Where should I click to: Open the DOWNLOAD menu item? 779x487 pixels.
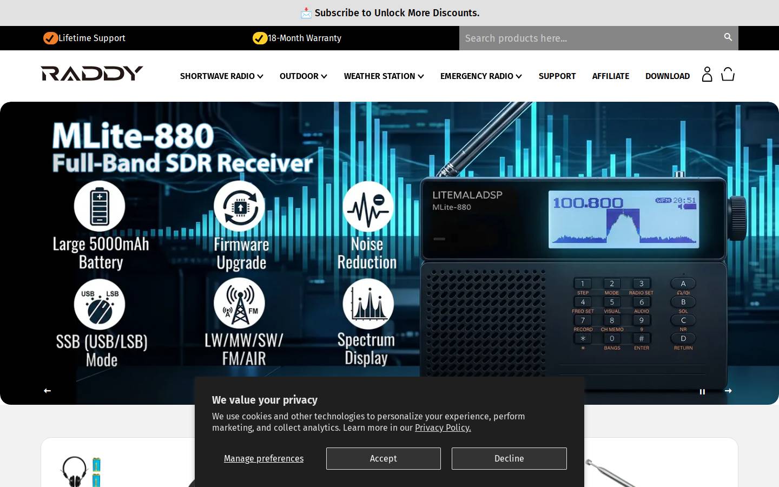[668, 76]
